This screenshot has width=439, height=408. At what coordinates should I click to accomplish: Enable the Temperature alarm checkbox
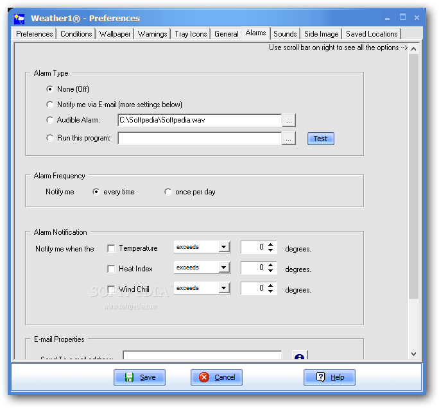click(111, 248)
